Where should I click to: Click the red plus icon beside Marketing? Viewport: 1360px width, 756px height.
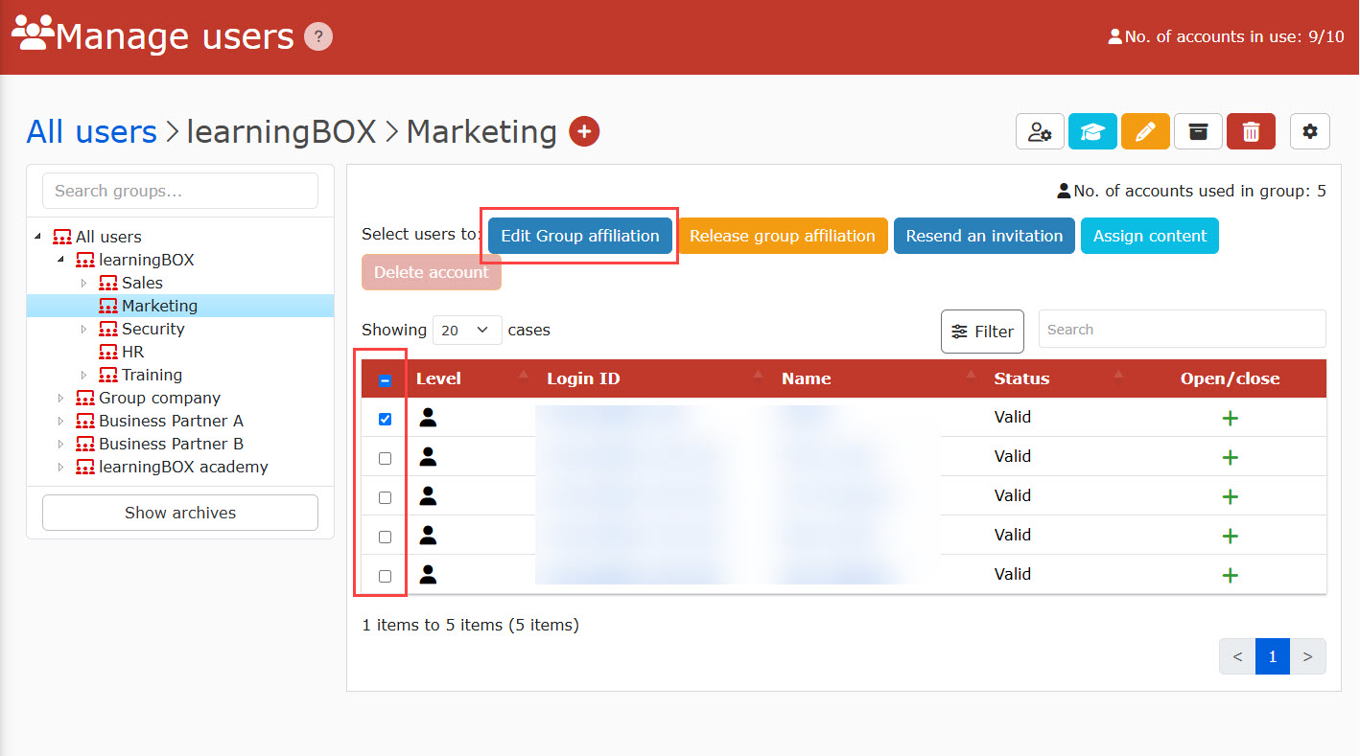[x=584, y=131]
